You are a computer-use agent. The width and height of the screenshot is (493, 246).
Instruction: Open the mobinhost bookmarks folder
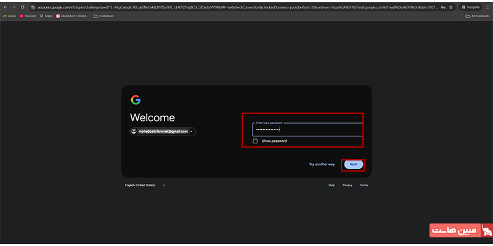(104, 16)
